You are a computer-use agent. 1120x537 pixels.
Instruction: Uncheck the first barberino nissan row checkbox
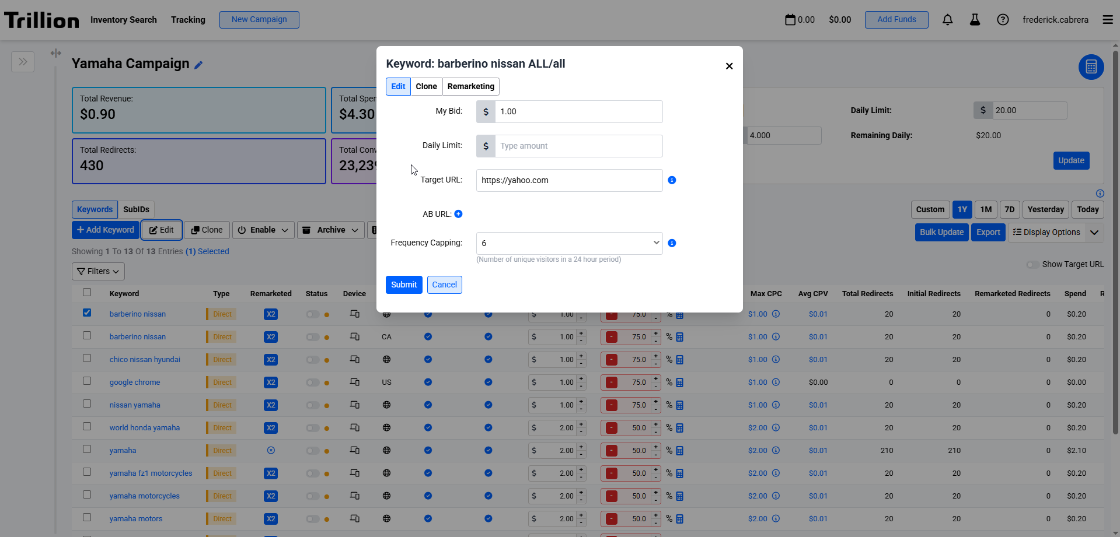coord(87,313)
